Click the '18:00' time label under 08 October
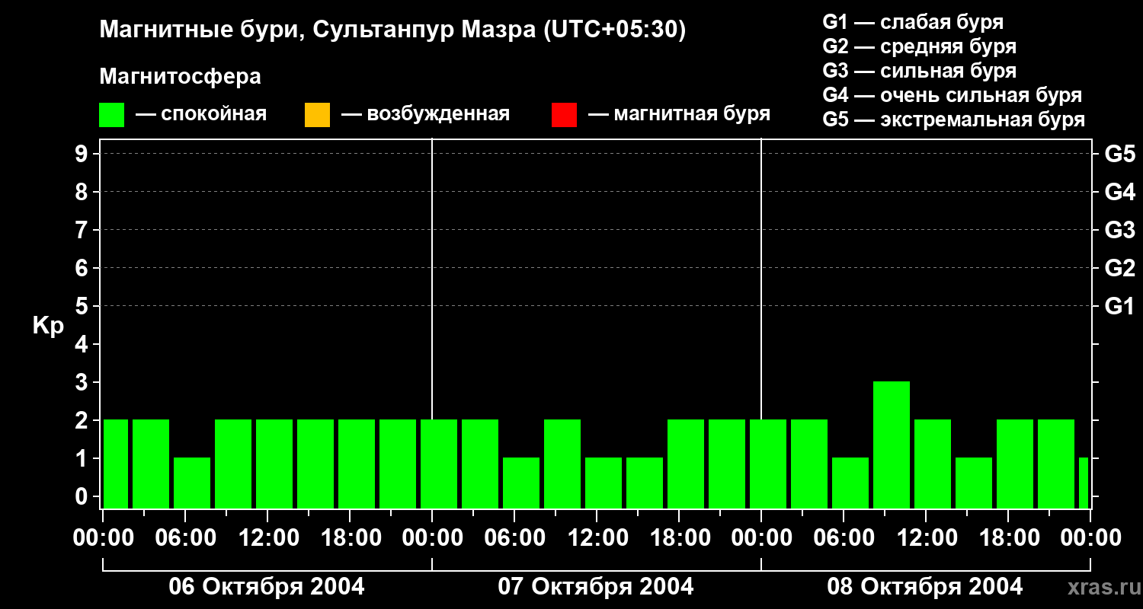1143x609 pixels. pyautogui.click(x=1008, y=538)
